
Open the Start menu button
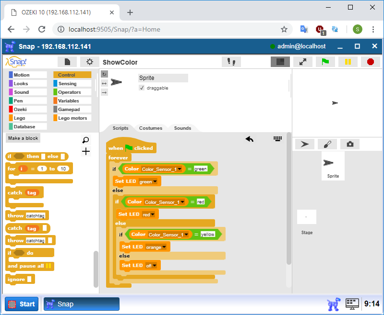(22, 304)
